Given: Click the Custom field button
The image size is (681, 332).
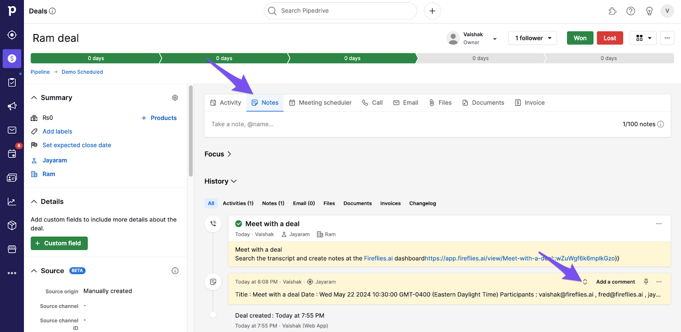Looking at the screenshot, I should (59, 243).
